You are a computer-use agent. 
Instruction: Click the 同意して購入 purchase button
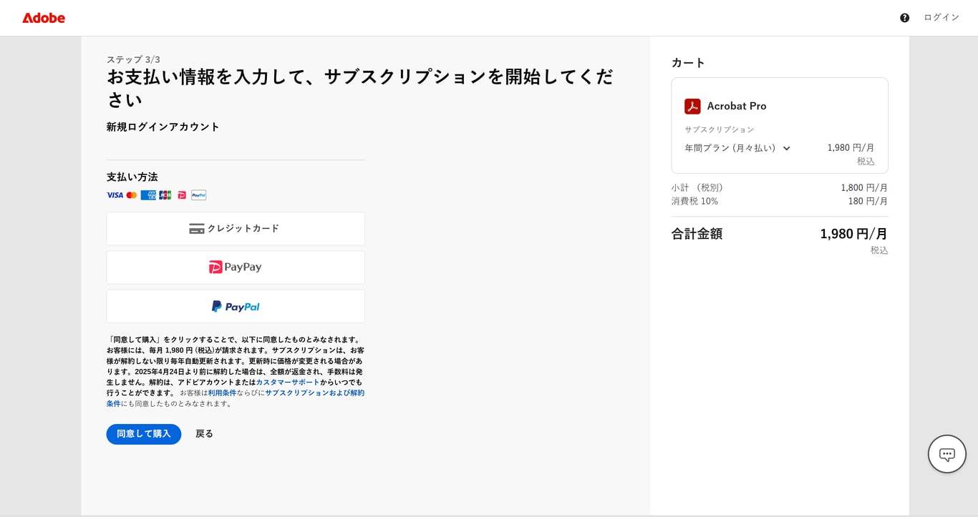tap(143, 433)
